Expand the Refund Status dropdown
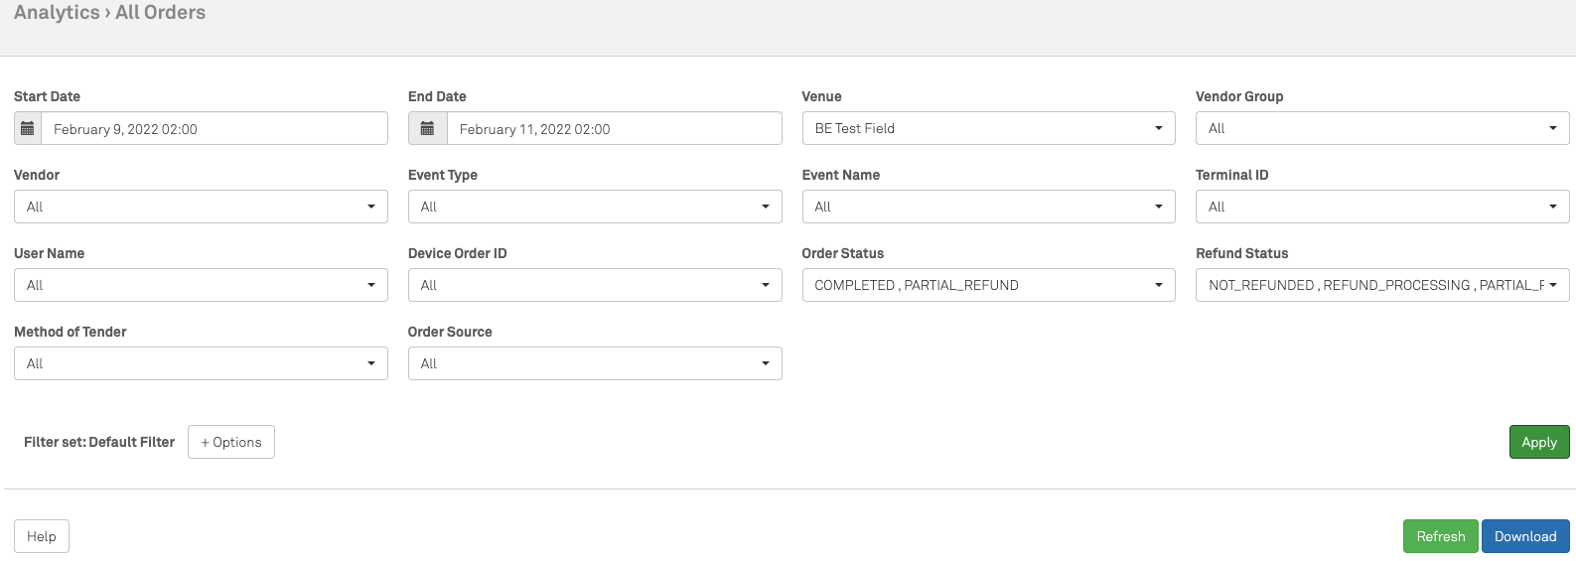This screenshot has width=1576, height=561. 1381,285
